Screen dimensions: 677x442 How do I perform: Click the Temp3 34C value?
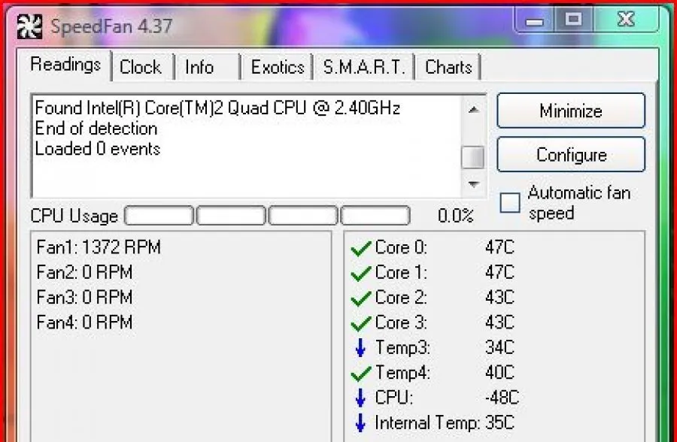point(499,347)
